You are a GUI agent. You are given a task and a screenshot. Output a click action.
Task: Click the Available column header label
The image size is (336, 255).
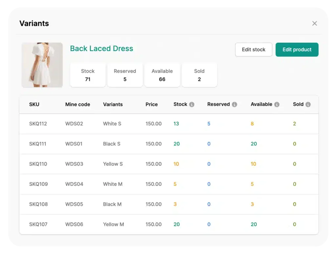(262, 104)
